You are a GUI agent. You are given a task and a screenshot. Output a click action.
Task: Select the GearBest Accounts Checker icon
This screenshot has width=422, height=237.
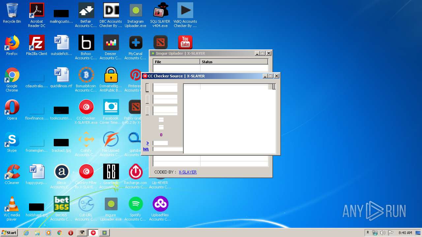pyautogui.click(x=111, y=176)
